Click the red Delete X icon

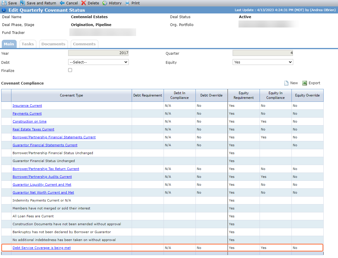pyautogui.click(x=84, y=3)
